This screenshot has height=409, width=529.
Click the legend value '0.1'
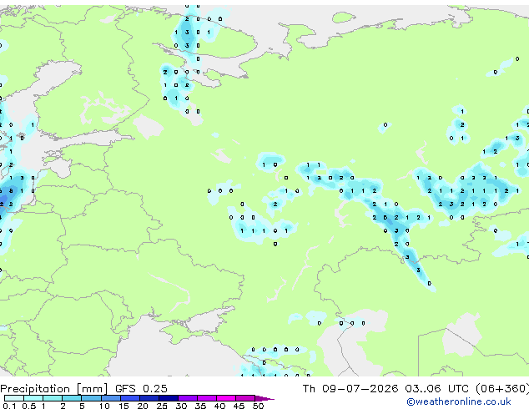(10, 406)
